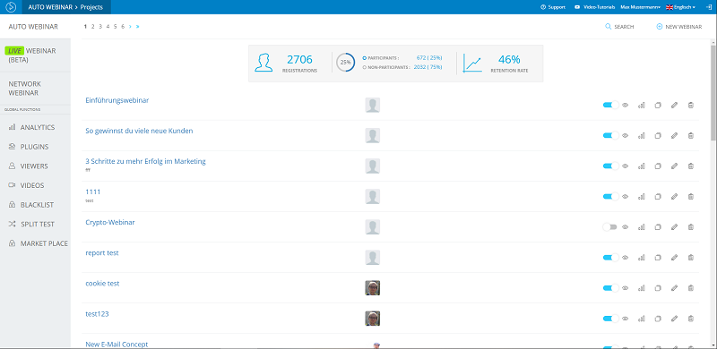717x349 pixels.
Task: Open the Englisch language dropdown
Action: (680, 7)
